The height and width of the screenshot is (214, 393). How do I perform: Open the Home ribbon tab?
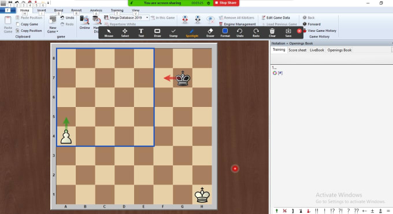click(x=24, y=10)
